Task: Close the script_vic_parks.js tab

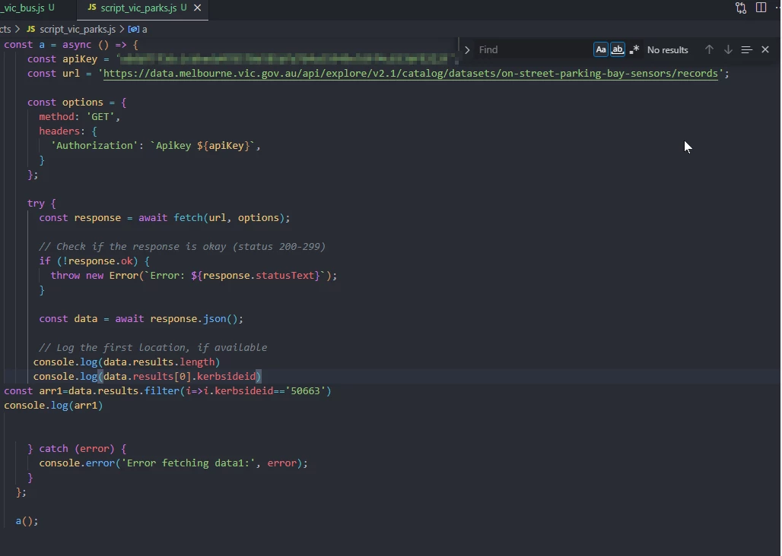Action: pyautogui.click(x=198, y=8)
